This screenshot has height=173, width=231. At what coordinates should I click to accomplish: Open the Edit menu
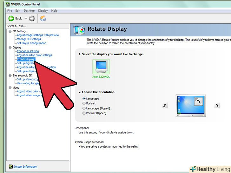click(18, 11)
